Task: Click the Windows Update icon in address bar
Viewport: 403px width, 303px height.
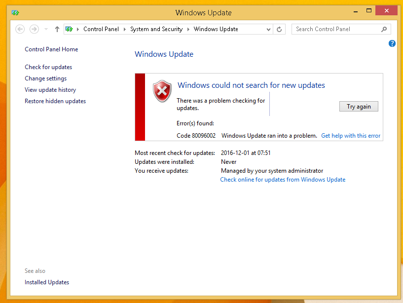Action: (69, 29)
